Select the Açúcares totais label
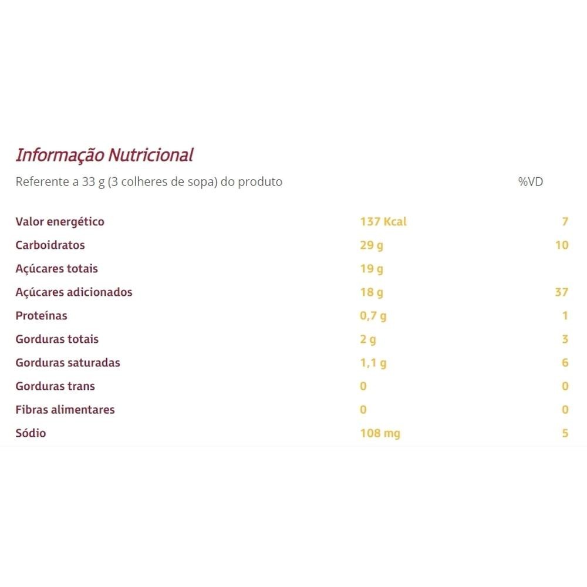Image resolution: width=587 pixels, height=587 pixels. click(x=56, y=269)
